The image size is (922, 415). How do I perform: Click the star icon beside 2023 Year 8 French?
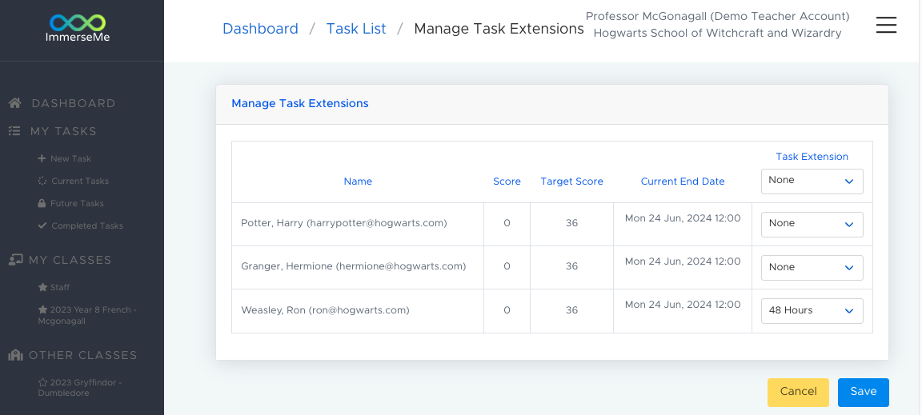point(42,309)
